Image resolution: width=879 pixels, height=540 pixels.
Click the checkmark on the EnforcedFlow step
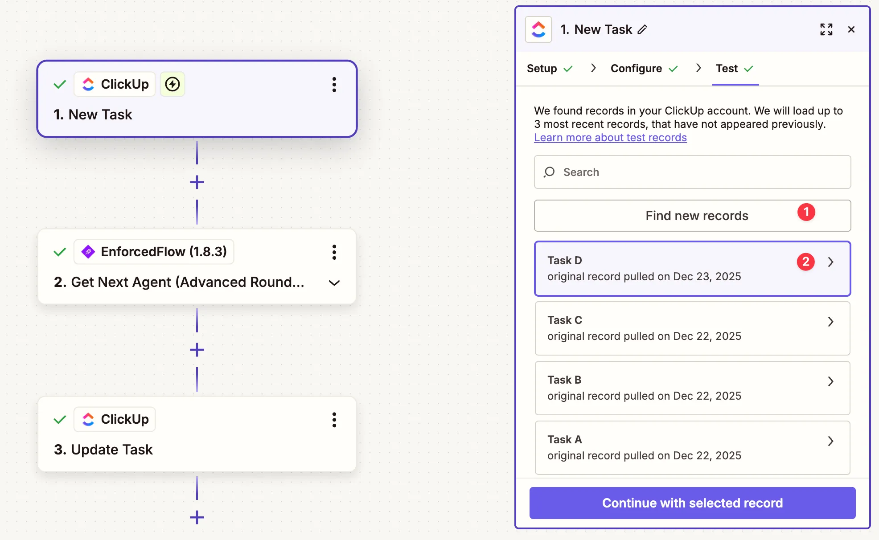(59, 252)
